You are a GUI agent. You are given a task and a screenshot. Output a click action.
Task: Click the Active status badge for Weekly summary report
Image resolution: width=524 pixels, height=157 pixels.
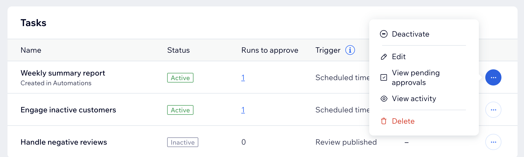point(180,78)
